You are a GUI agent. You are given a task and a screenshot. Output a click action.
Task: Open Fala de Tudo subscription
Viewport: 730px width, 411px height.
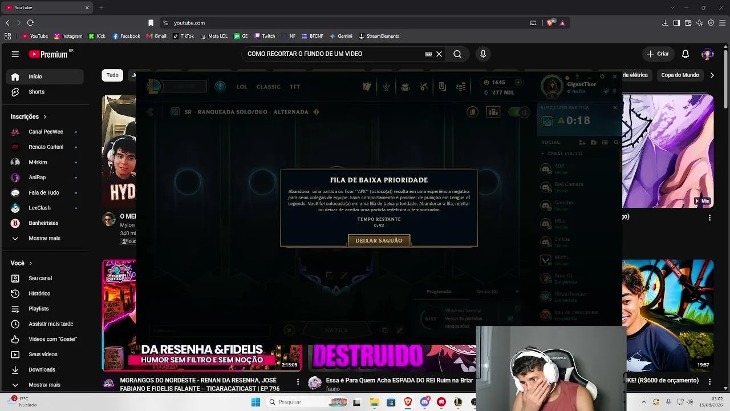point(45,192)
